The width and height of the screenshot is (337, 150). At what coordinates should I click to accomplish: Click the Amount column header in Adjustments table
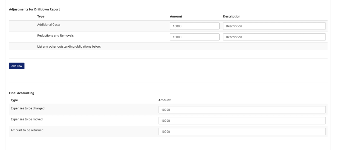tap(176, 16)
